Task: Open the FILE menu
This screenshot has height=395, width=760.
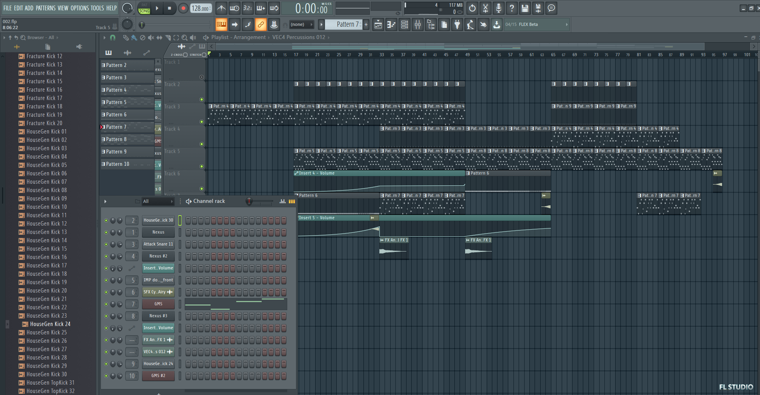Action: [x=8, y=8]
